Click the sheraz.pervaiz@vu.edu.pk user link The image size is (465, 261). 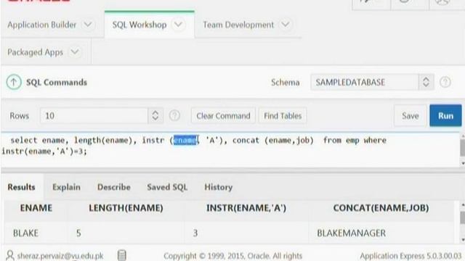click(60, 256)
